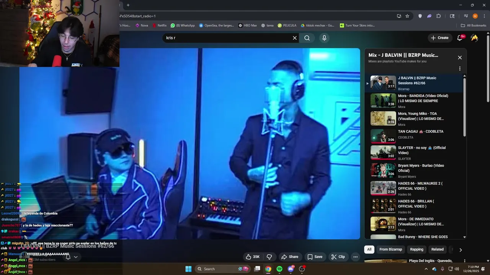Screen dimensions: 490x275
Task: Open options for Playa Del Inglés video
Action: (465, 261)
